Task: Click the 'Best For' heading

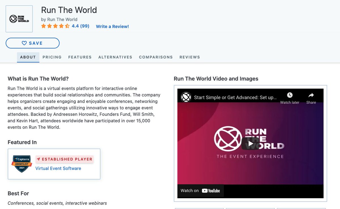Action: [x=18, y=193]
